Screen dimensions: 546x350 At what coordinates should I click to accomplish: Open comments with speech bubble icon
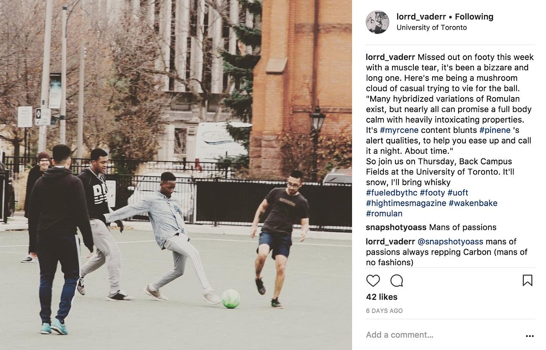pyautogui.click(x=397, y=281)
